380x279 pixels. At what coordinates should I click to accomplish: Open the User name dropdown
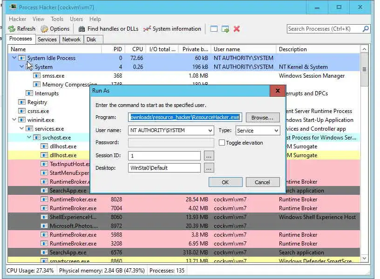click(x=210, y=130)
